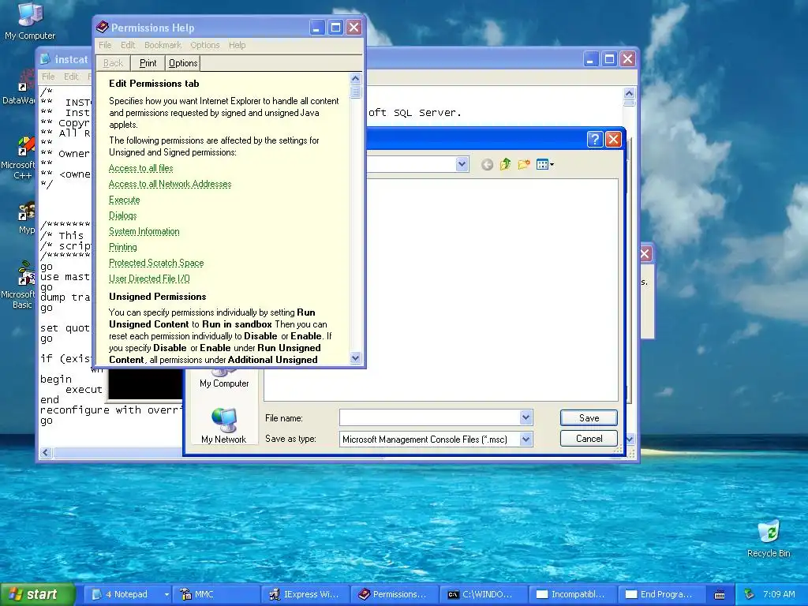Click the Cancel button in Save dialog
The image size is (808, 606).
coord(589,439)
